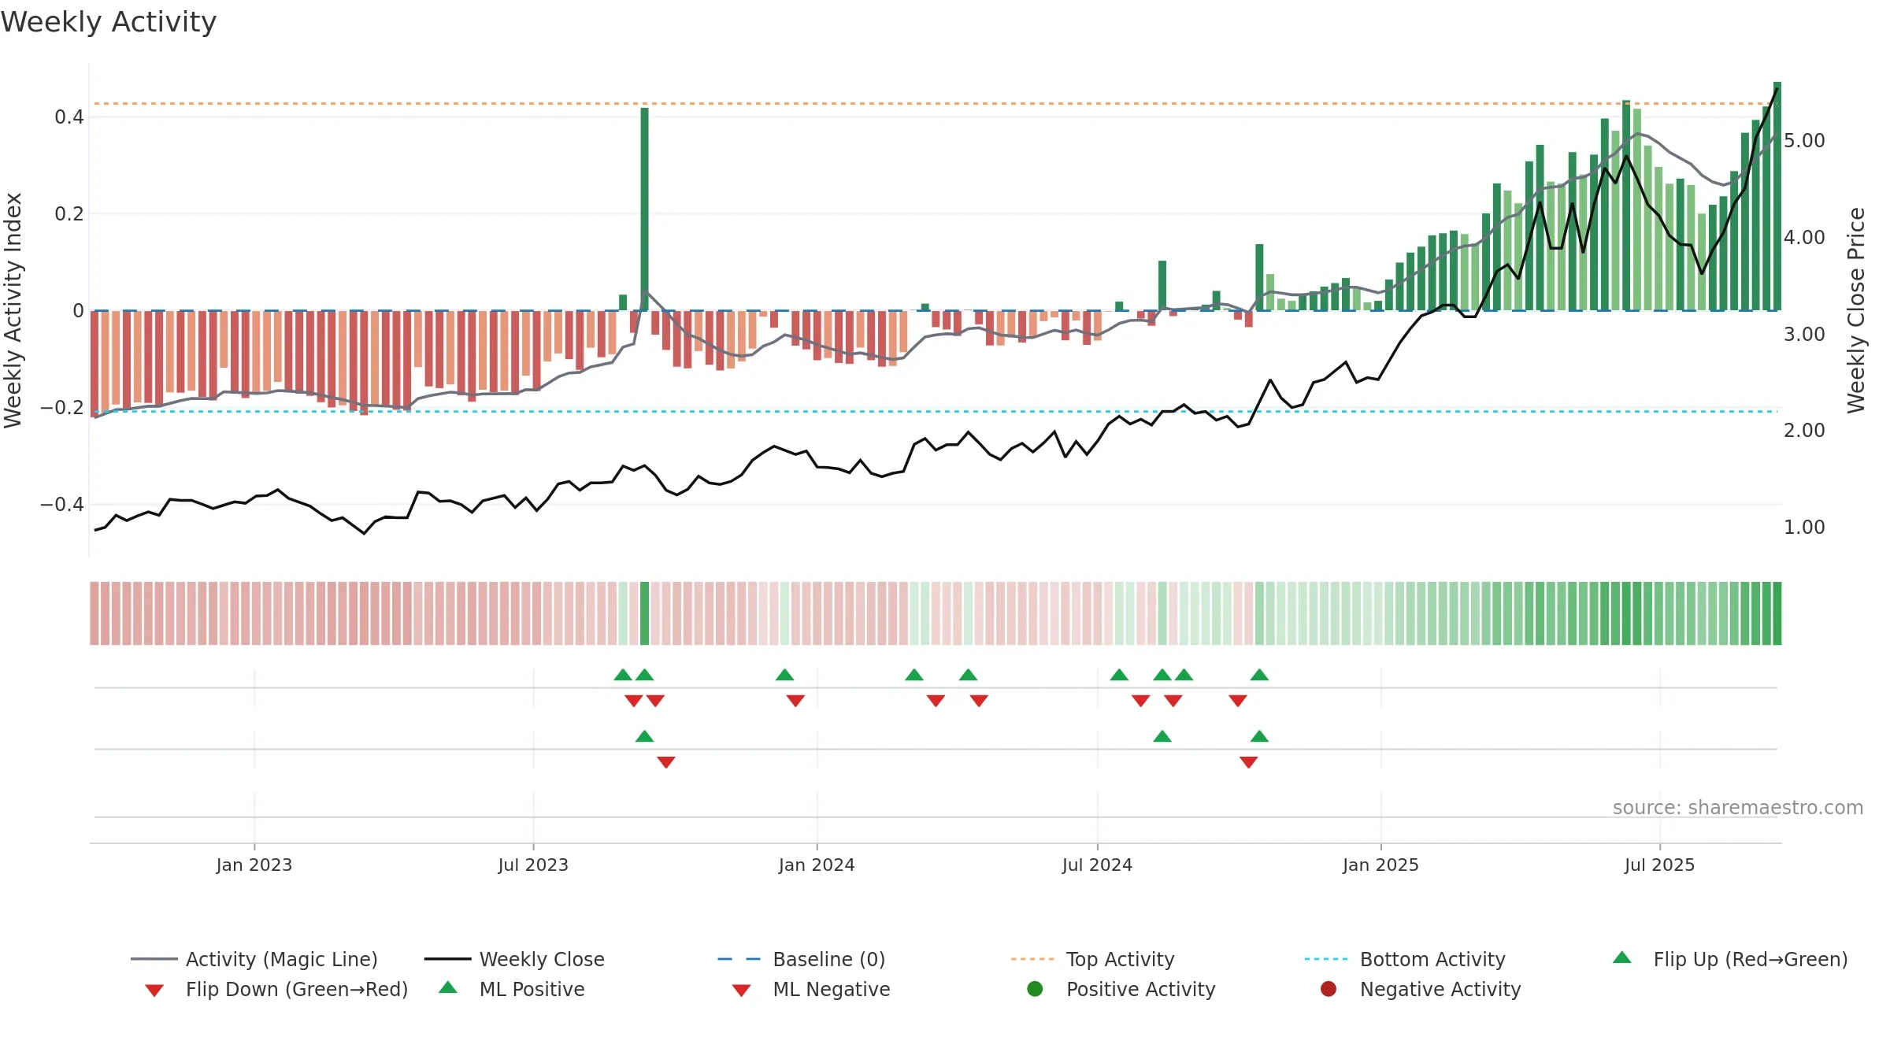Screen dimensions: 1890x1063
Task: Click the Jul 2025 x-axis label
Action: [x=1659, y=865]
